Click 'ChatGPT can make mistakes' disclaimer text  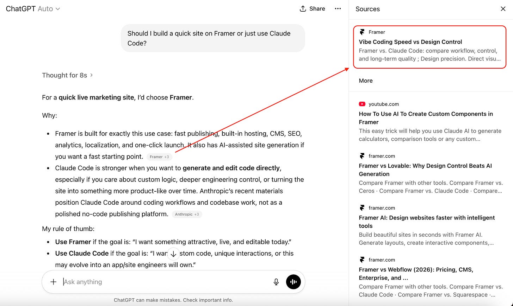click(x=173, y=300)
